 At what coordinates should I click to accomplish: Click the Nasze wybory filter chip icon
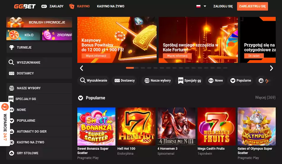pyautogui.click(x=147, y=81)
